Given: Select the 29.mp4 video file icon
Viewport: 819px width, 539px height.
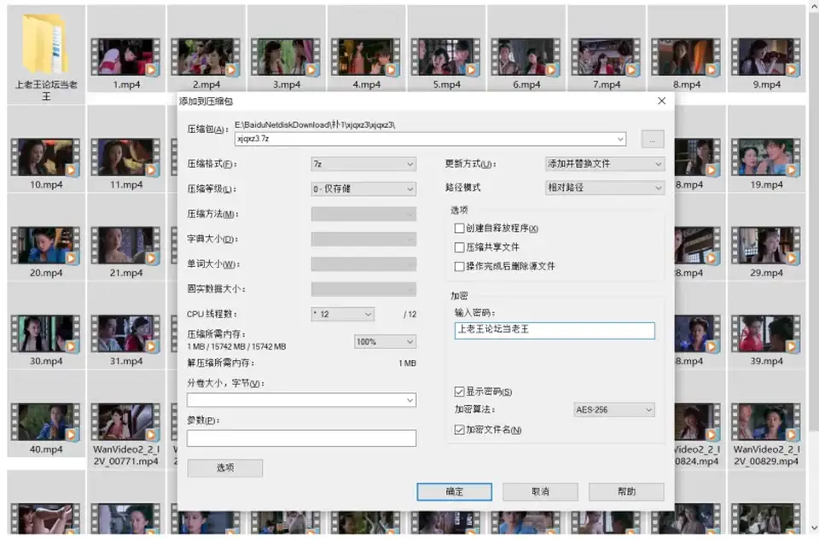Looking at the screenshot, I should [x=766, y=246].
